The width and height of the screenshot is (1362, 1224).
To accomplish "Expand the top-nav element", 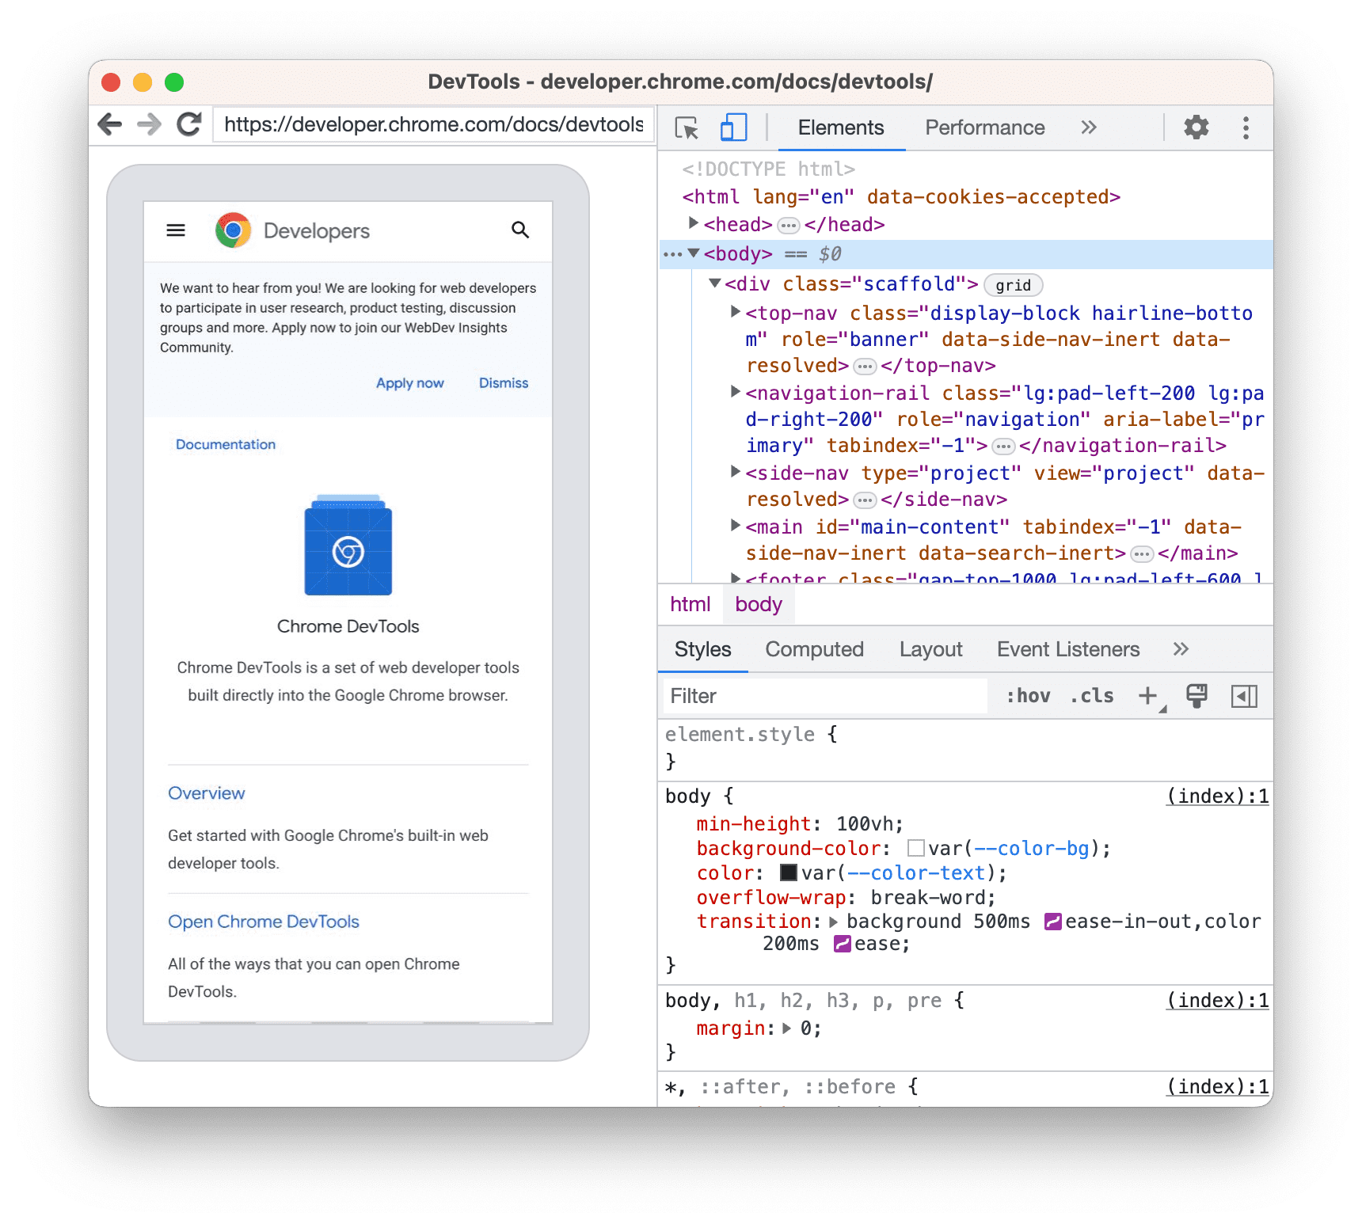I will (x=734, y=312).
